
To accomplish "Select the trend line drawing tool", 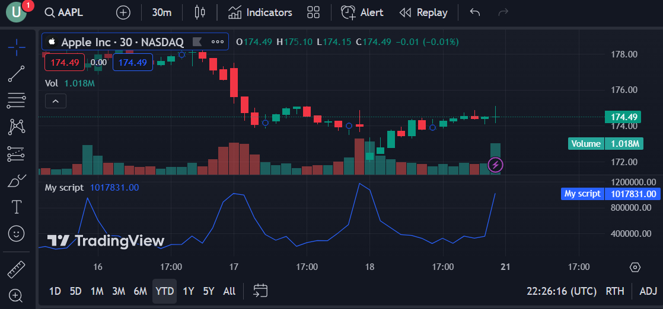I will click(x=17, y=74).
